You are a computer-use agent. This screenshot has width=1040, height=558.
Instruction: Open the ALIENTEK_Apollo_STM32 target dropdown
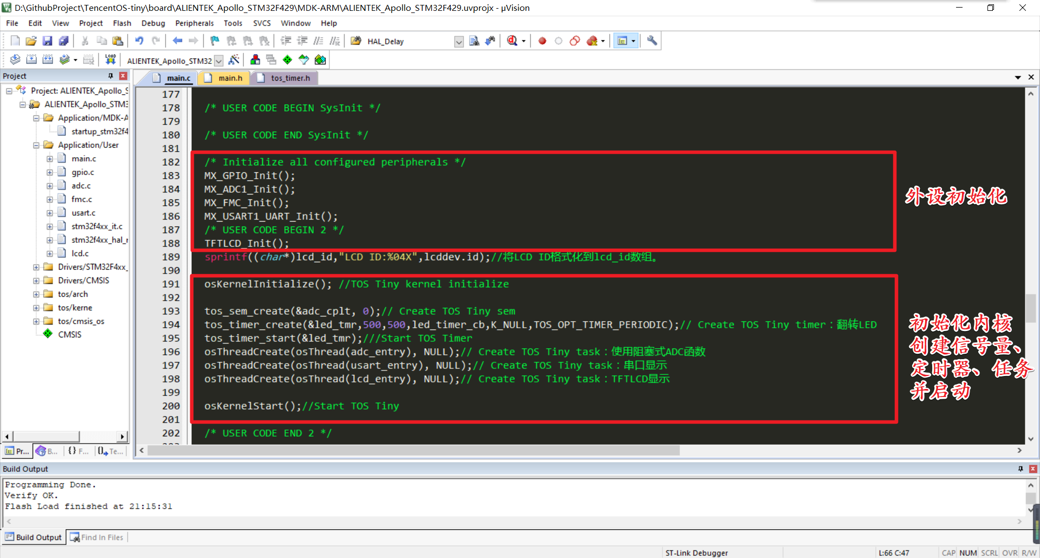[x=219, y=61]
